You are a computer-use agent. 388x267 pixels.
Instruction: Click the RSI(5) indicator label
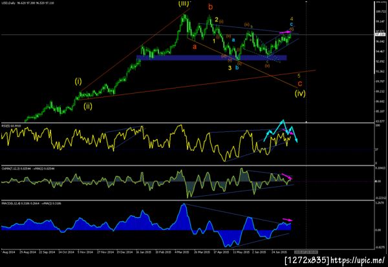tap(12, 126)
